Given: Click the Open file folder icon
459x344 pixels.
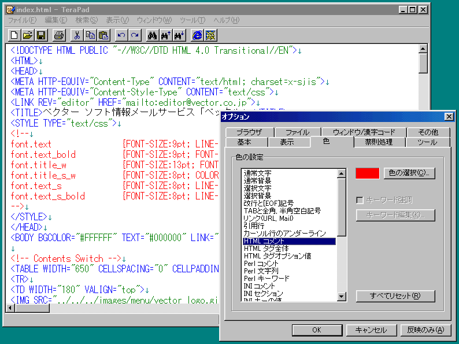Looking at the screenshot, I should [28, 35].
